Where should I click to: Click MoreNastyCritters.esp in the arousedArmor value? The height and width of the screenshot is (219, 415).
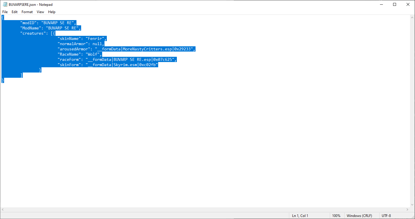tap(147, 49)
